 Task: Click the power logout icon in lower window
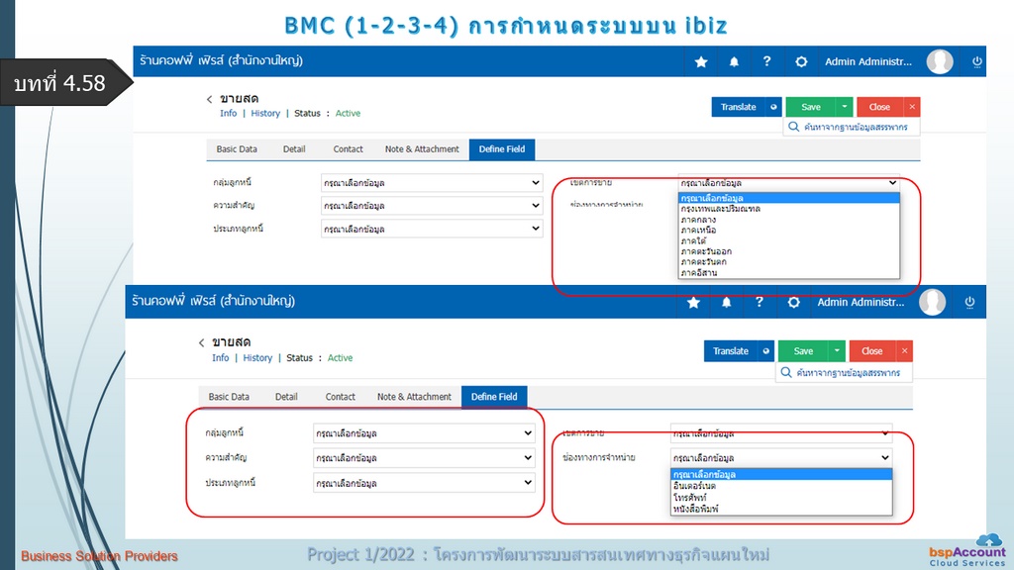pos(968,303)
